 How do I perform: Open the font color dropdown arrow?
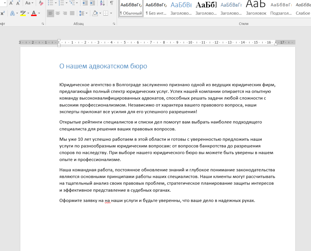(x=39, y=13)
